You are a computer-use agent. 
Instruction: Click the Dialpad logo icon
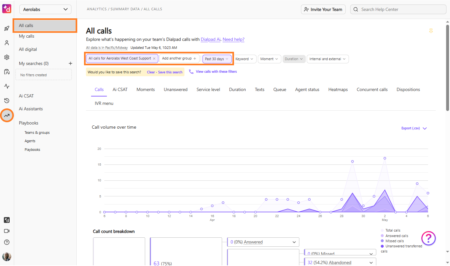tap(7, 9)
